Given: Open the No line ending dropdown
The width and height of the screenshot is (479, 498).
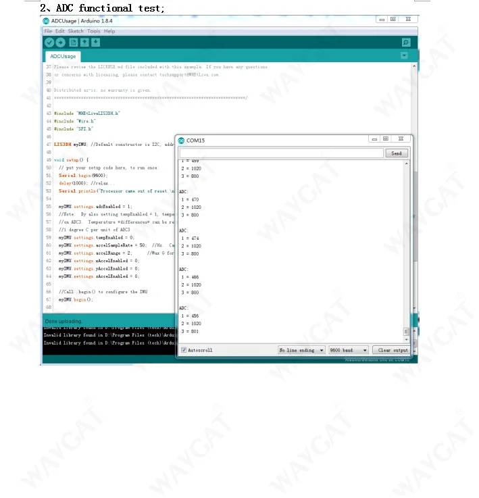Looking at the screenshot, I should [301, 350].
